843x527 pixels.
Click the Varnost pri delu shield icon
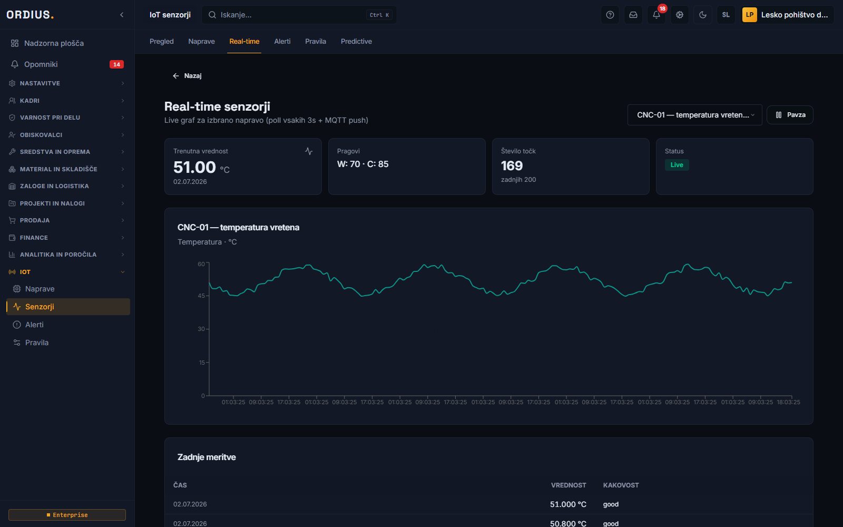coord(12,118)
